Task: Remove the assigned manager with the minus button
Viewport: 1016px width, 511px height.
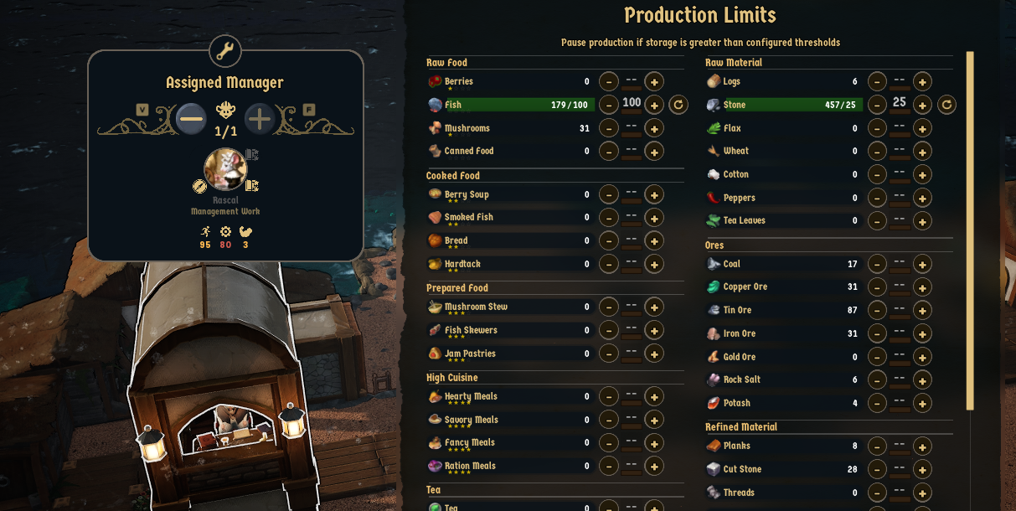Action: click(191, 119)
